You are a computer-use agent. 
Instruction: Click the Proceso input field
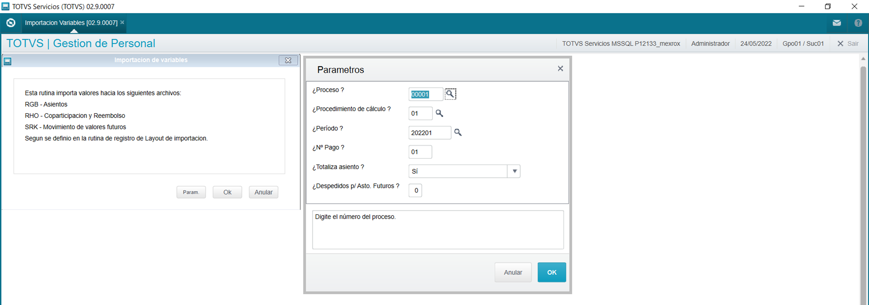[x=426, y=94]
